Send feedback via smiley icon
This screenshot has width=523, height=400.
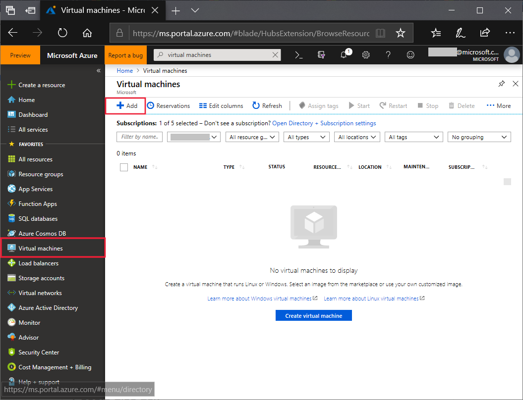click(410, 55)
